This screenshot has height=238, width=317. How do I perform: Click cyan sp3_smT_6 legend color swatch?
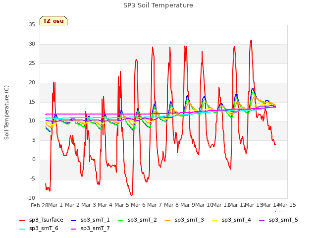tap(22, 229)
